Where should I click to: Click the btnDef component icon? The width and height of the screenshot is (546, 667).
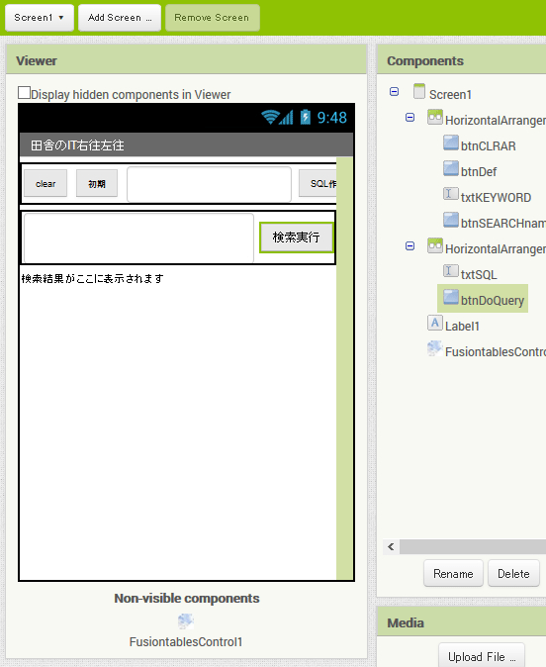click(x=451, y=168)
